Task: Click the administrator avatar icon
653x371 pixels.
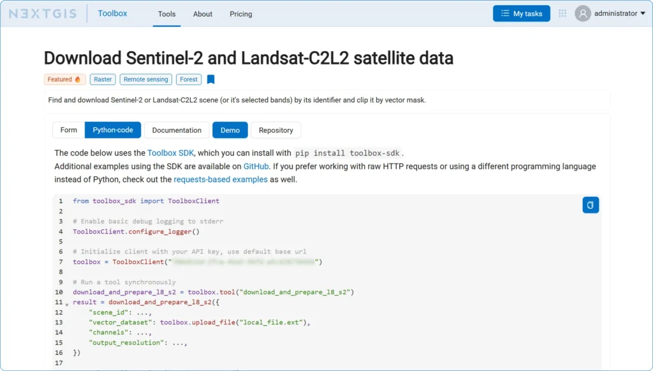Action: tap(583, 13)
